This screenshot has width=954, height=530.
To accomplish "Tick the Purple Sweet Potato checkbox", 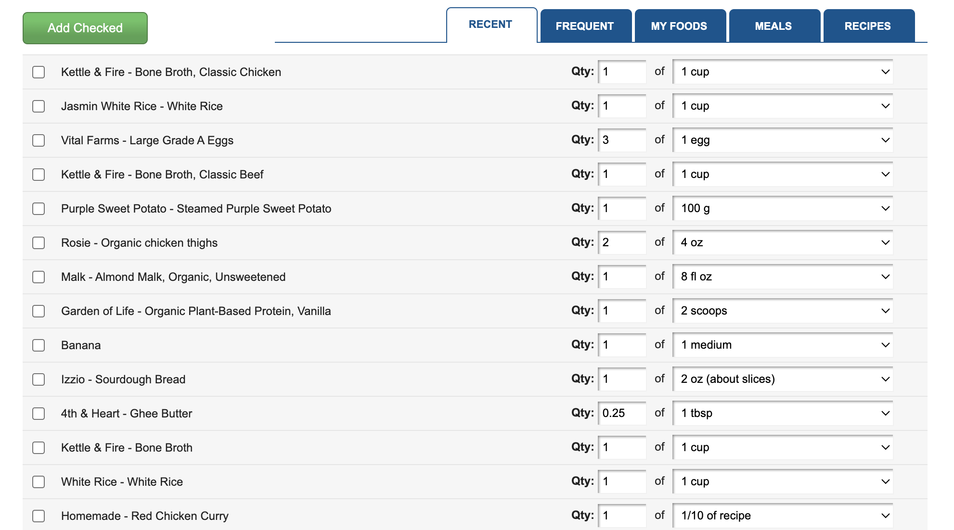I will (x=39, y=209).
